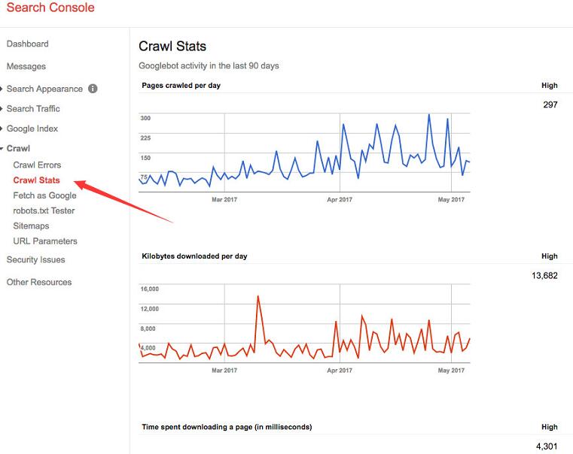
Task: Expand the Google Index section
Action: pyautogui.click(x=32, y=129)
